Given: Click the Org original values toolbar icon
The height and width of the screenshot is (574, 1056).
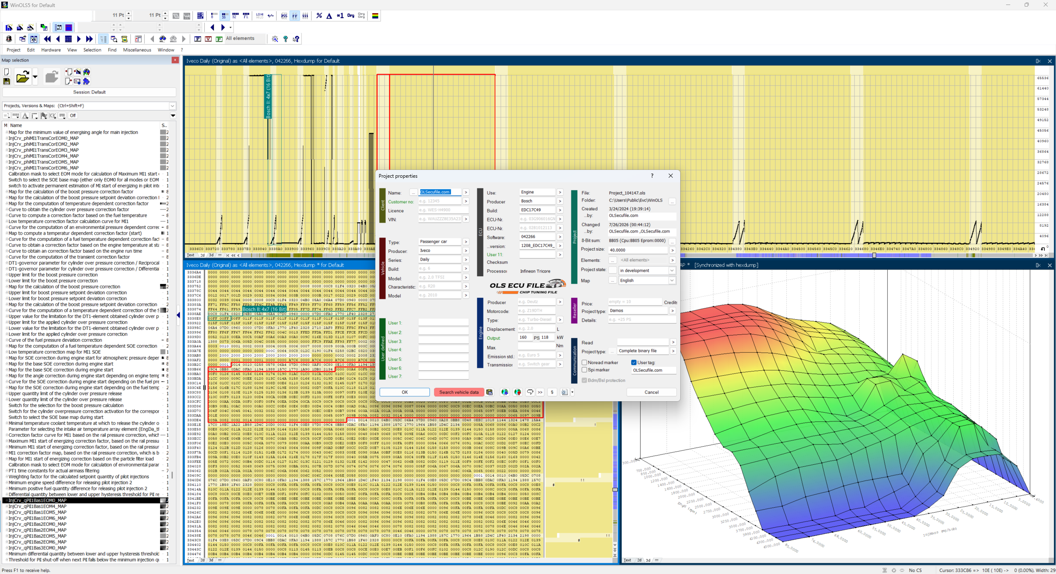Looking at the screenshot, I should point(351,16).
